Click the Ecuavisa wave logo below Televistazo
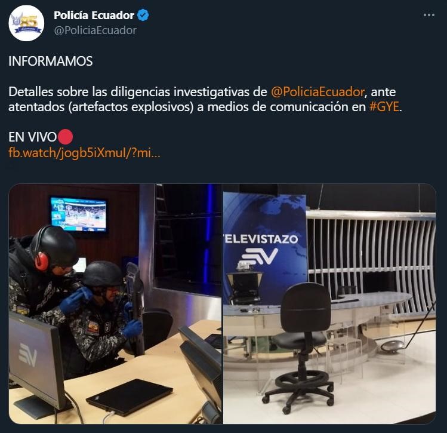Viewport: 447px width, 433px height. coord(260,256)
